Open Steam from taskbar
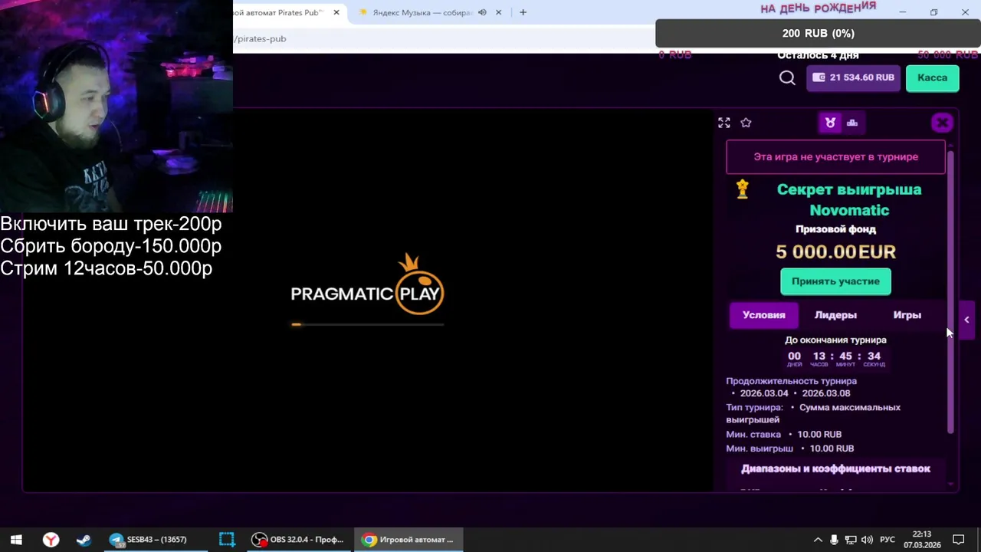 pos(84,540)
